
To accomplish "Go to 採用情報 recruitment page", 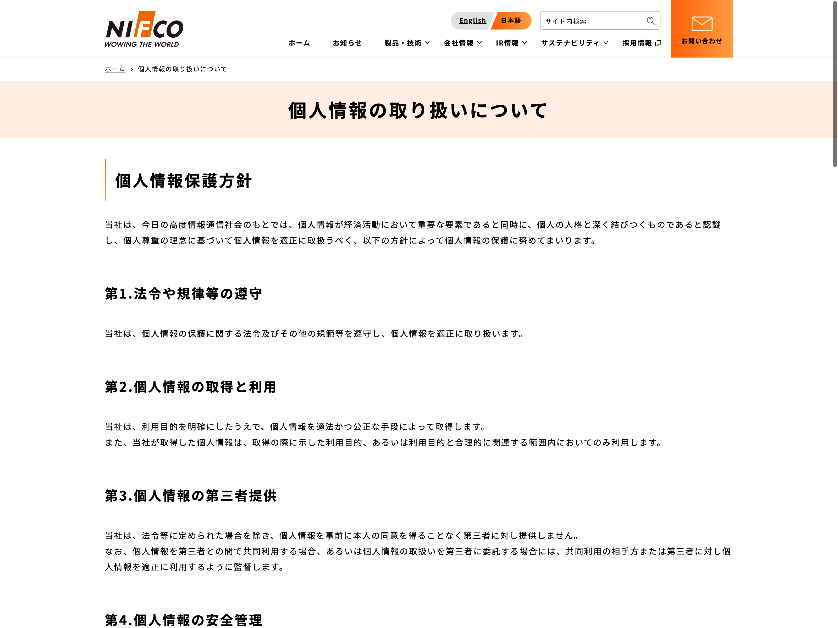I will pos(637,43).
